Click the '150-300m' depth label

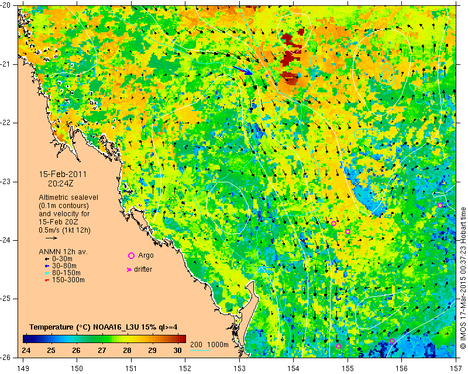[68, 280]
